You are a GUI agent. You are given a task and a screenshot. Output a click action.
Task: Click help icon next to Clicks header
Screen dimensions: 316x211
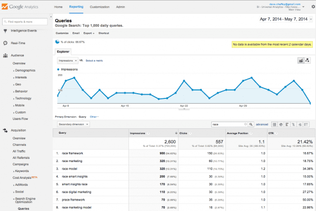tap(190, 133)
